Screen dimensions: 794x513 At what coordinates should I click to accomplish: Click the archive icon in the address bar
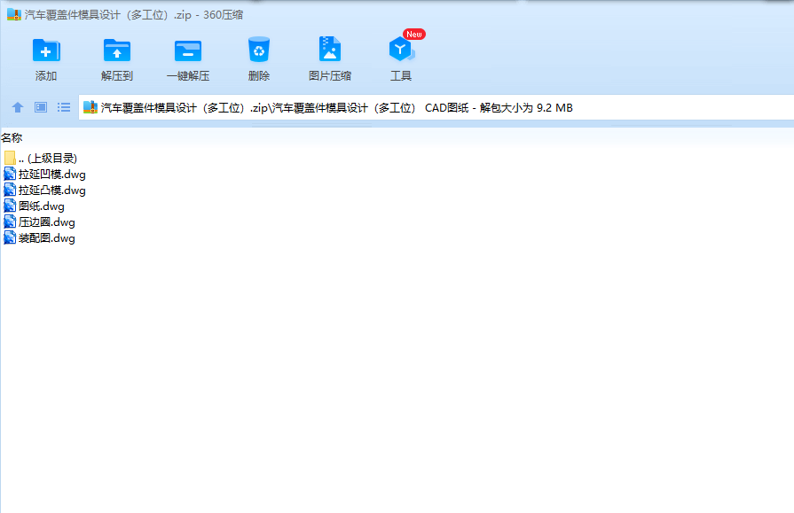90,107
